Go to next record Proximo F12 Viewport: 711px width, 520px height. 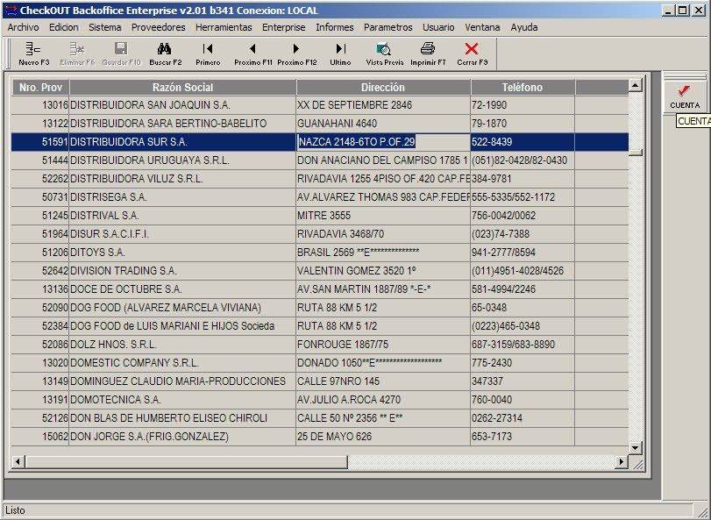pyautogui.click(x=296, y=54)
